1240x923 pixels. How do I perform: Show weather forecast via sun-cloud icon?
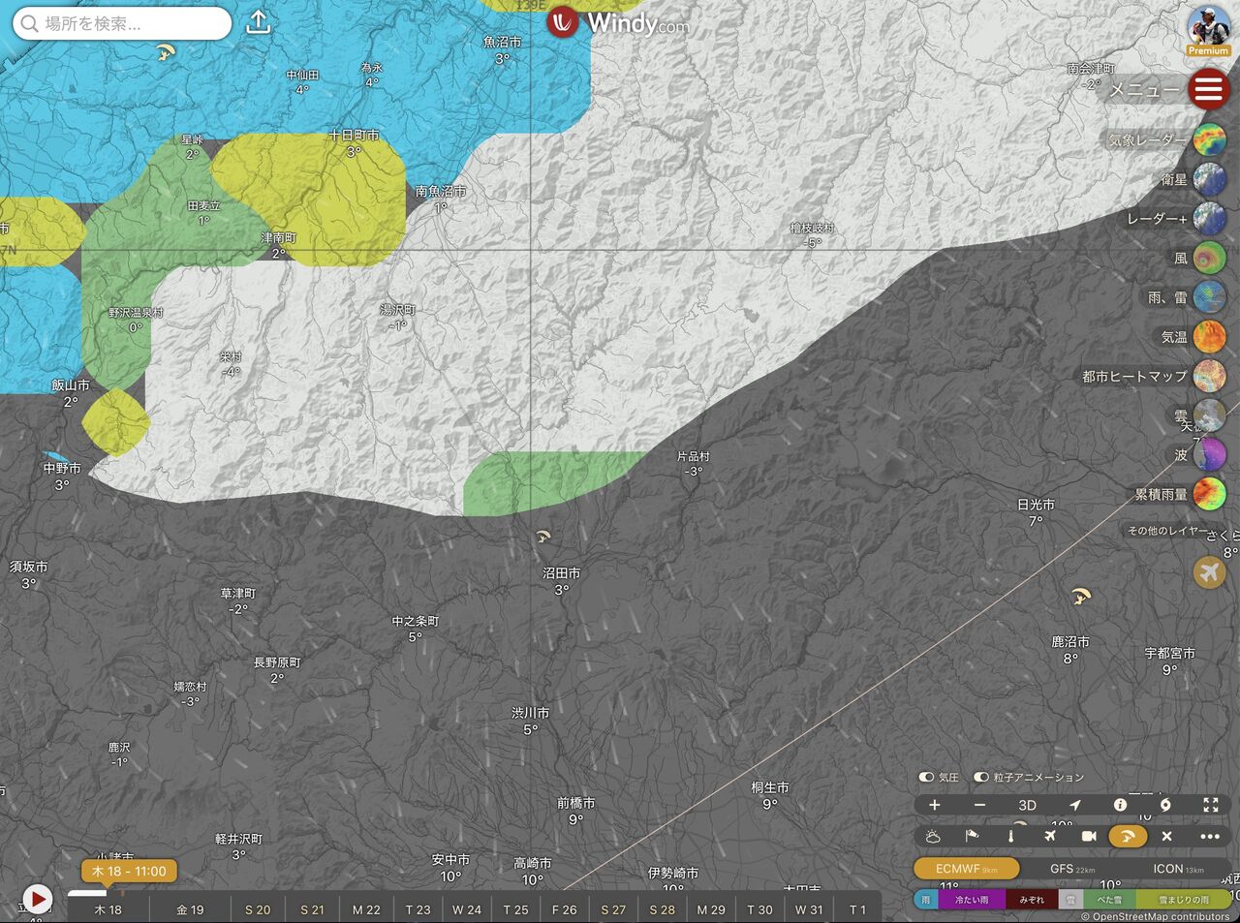[x=933, y=836]
